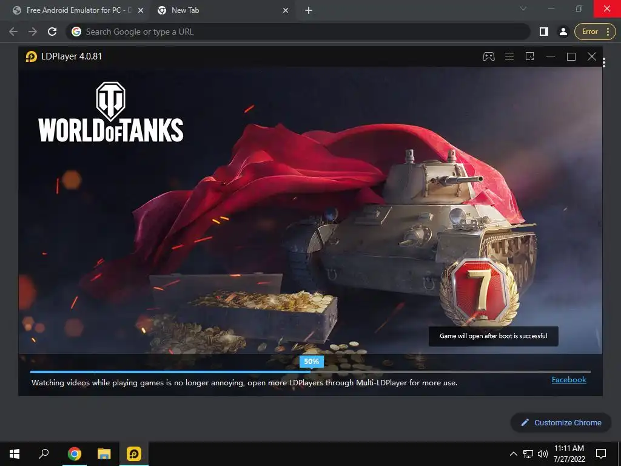
Task: Close the New Tab tab
Action: point(286,11)
